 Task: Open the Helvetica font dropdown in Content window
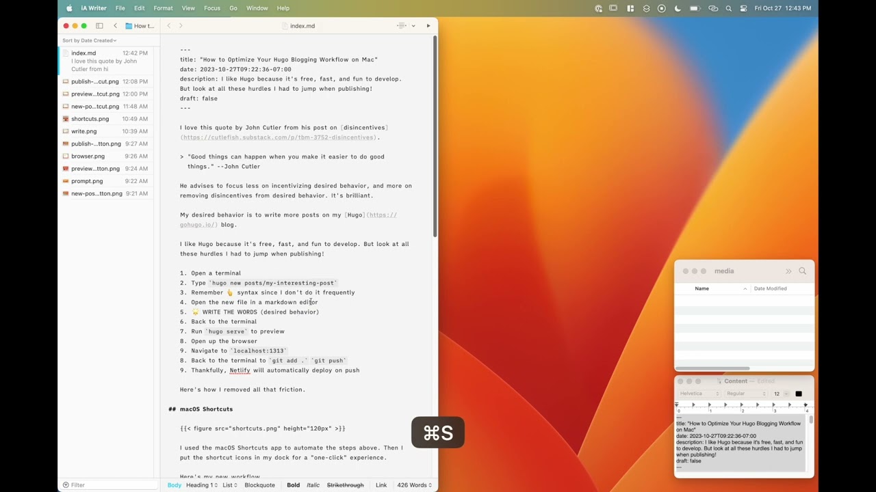(x=699, y=394)
